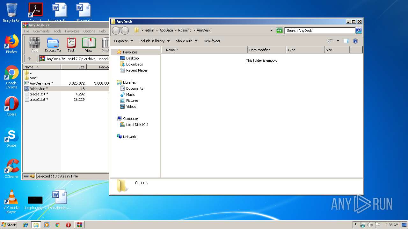
Task: Click the Delete icon in WinRAR toolbar
Action: (x=105, y=45)
